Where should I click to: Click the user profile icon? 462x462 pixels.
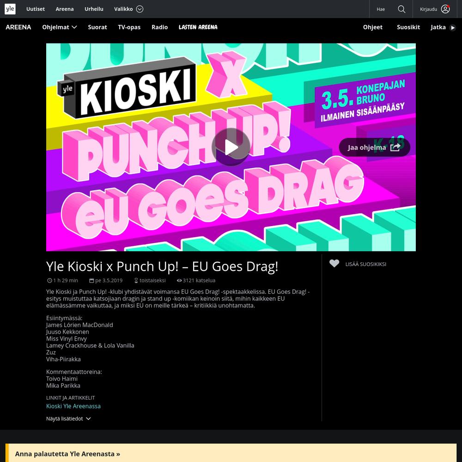[445, 9]
